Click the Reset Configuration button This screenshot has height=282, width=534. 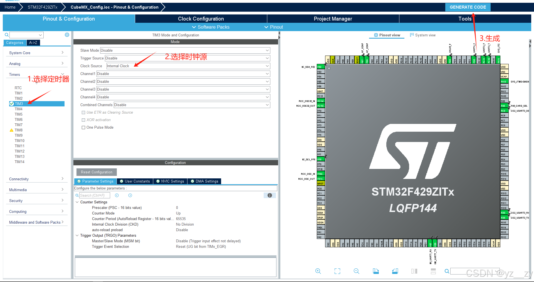pyautogui.click(x=96, y=172)
